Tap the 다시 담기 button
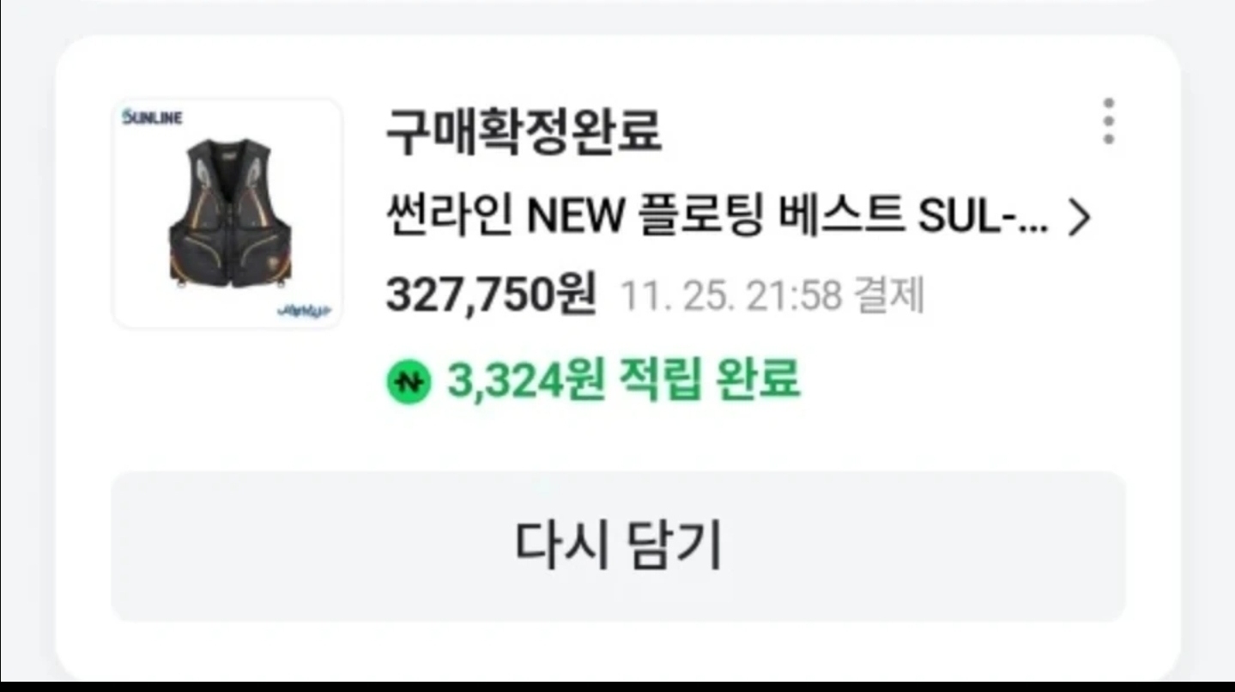1235x692 pixels. pyautogui.click(x=618, y=546)
